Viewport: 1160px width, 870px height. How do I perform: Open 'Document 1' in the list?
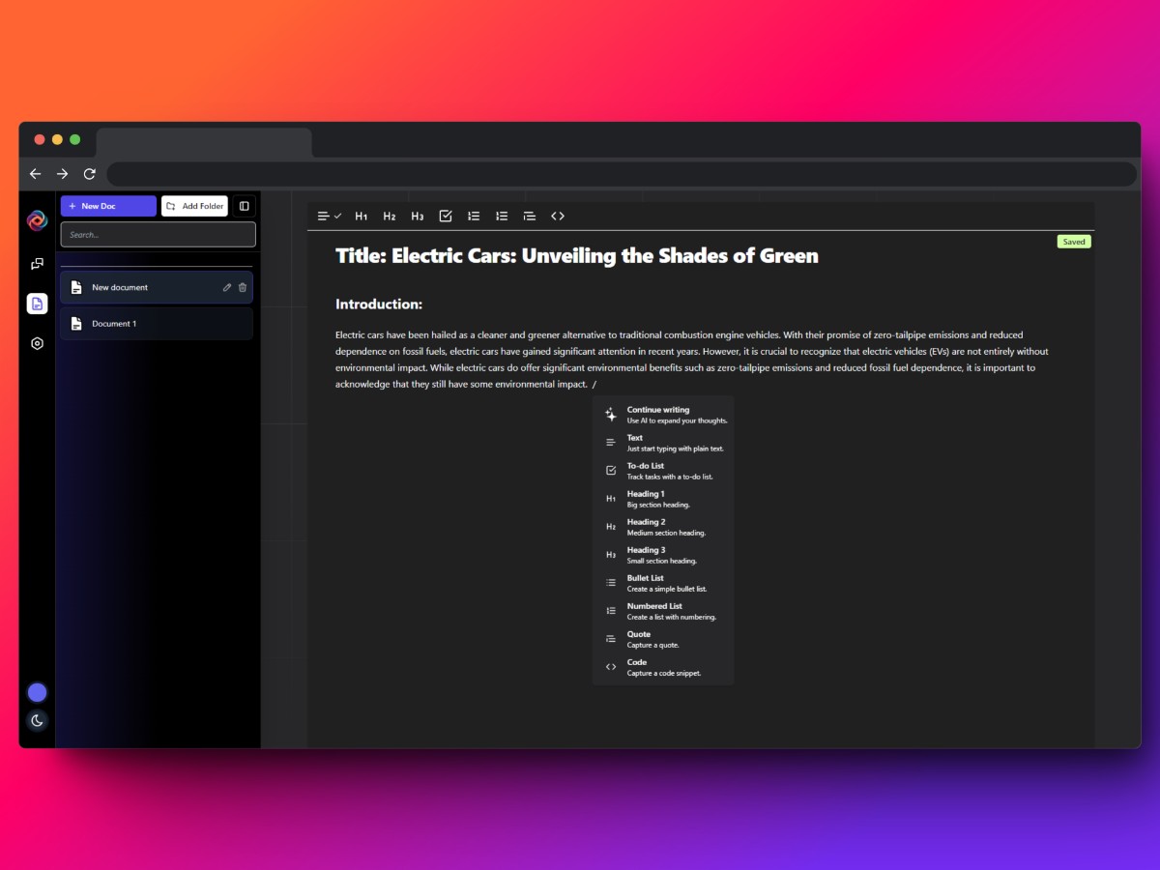pos(157,324)
